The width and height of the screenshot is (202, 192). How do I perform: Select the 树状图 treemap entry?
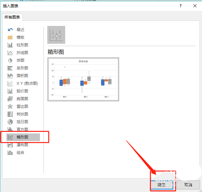click(22, 114)
